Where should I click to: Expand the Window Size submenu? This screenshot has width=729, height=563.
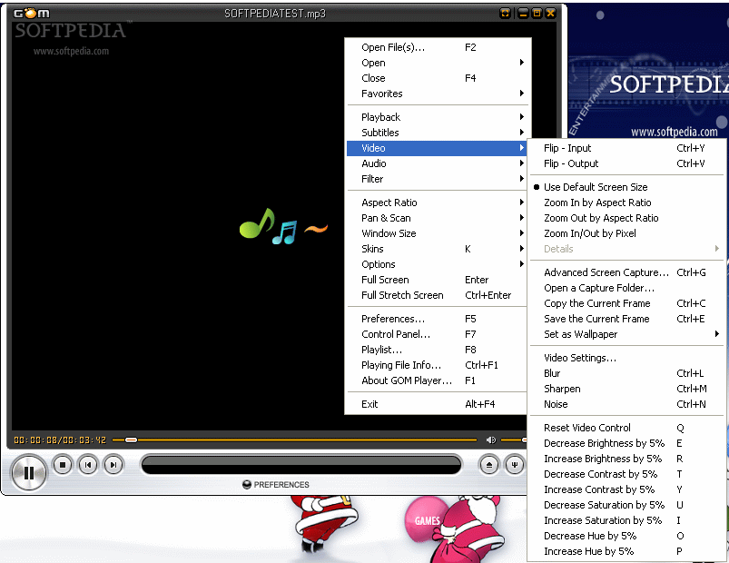click(x=437, y=232)
